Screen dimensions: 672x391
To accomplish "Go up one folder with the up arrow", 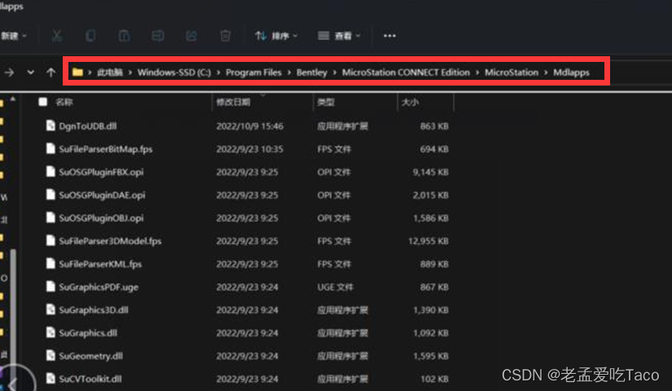I will click(51, 72).
